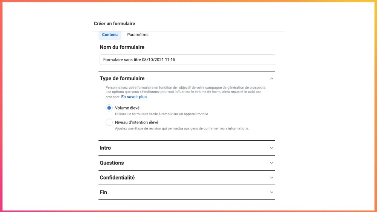Expand the Questions section chevron
The height and width of the screenshot is (212, 377).
point(271,163)
